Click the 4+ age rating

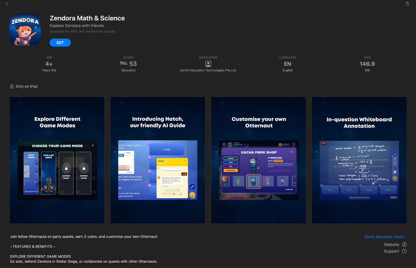point(49,64)
